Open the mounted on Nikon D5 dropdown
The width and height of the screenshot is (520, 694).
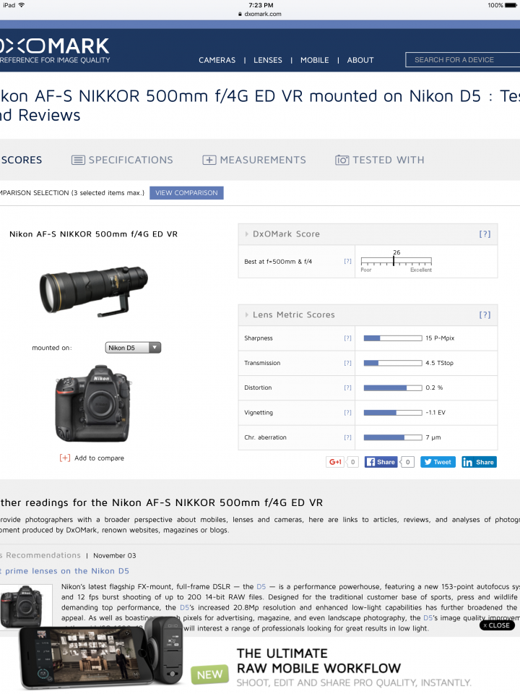click(x=133, y=348)
